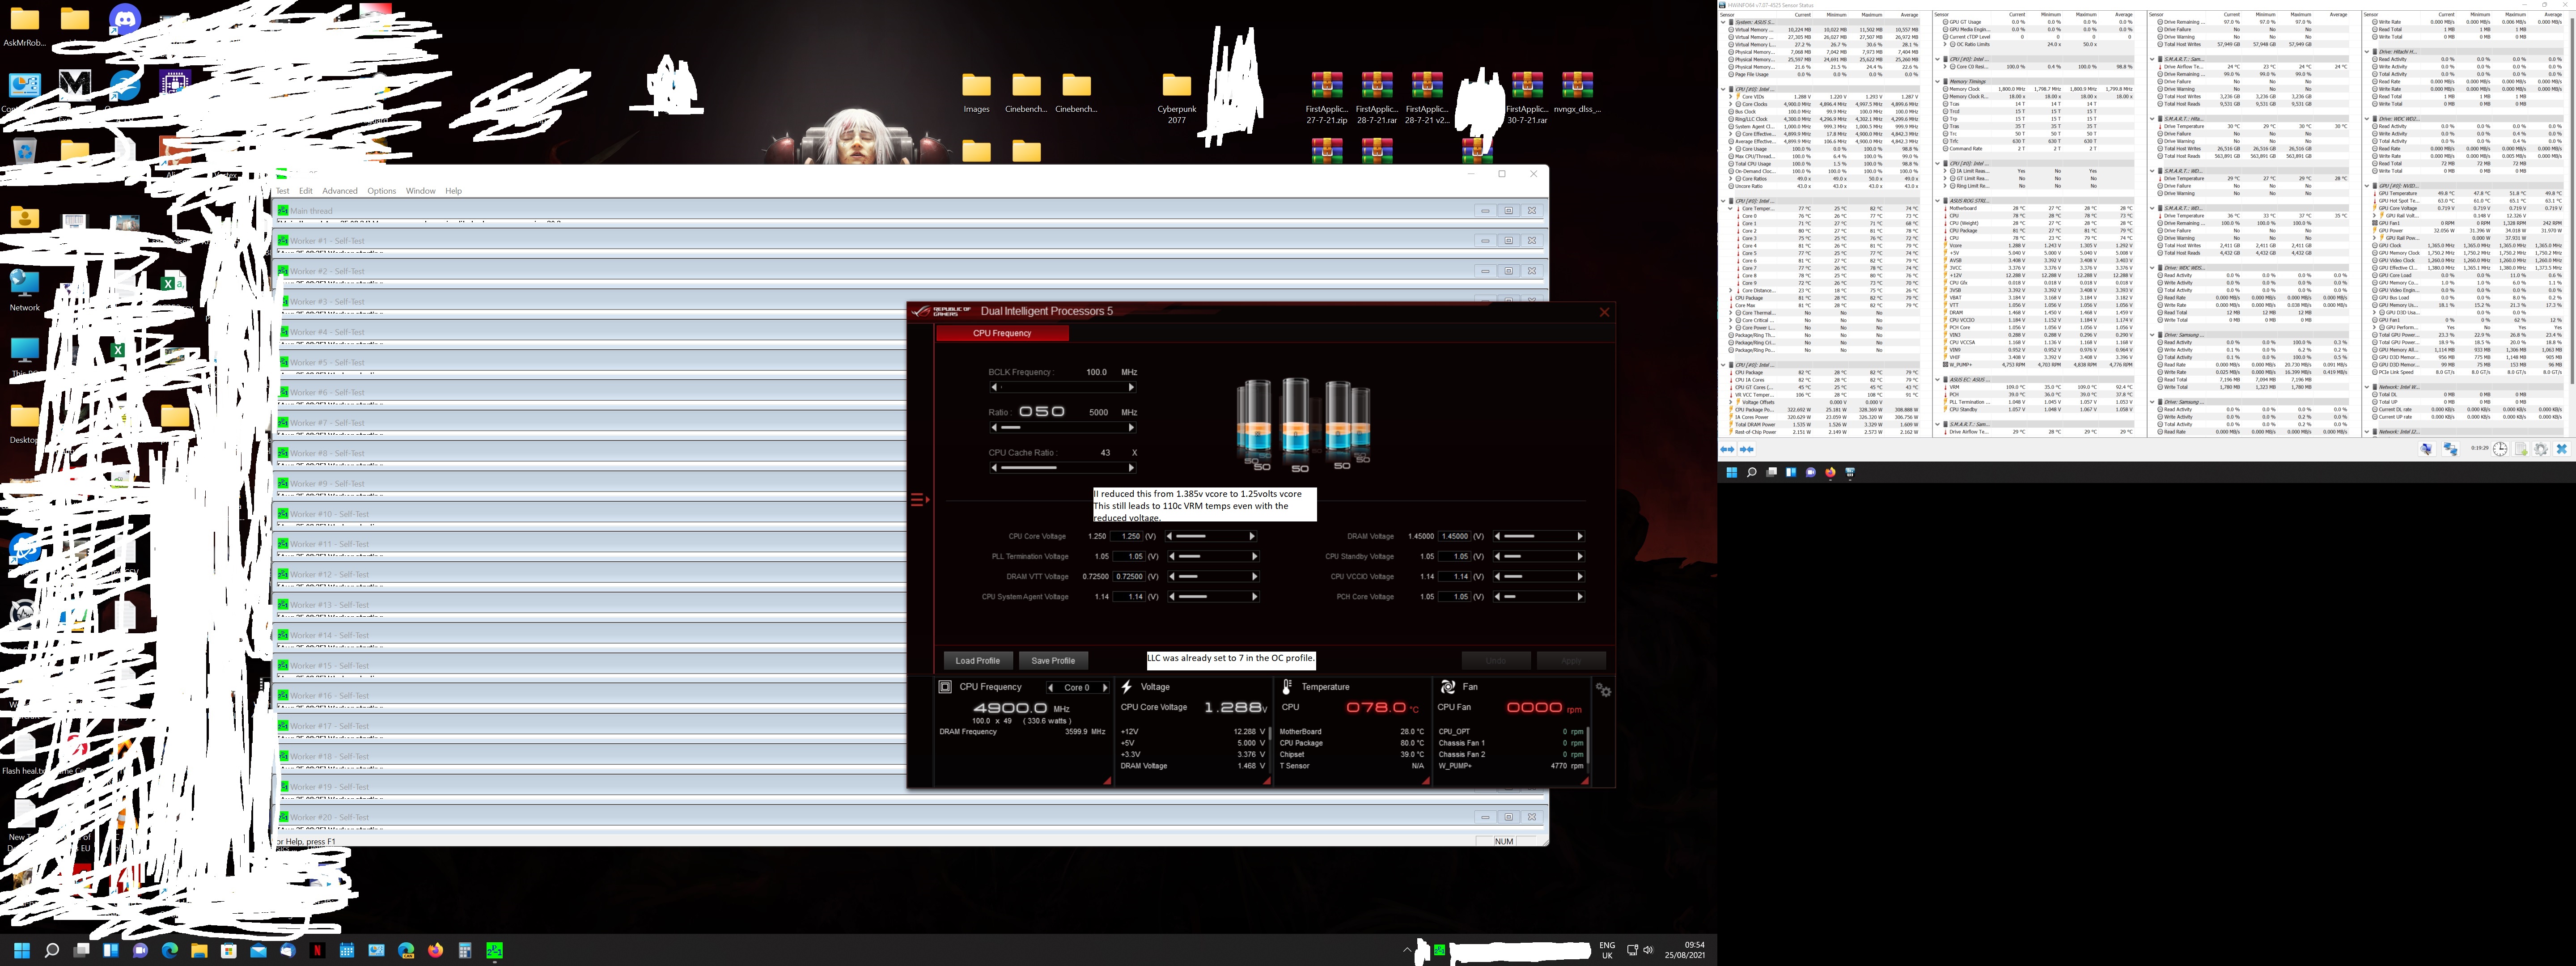
Task: Select the Cyberpunk 2077 desktop folder
Action: pyautogui.click(x=1177, y=97)
